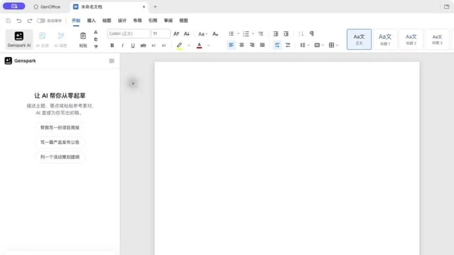The image size is (454, 255).
Task: Expand the highlight color dropdown arrow
Action: pos(189,45)
